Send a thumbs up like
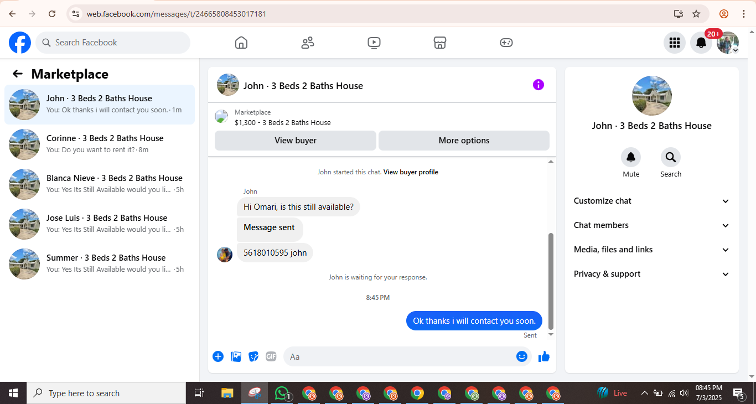The image size is (756, 404). click(x=544, y=356)
